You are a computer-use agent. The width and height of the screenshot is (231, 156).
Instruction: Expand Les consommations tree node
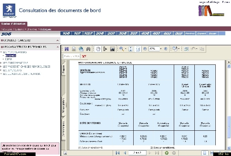click(x=1, y=63)
